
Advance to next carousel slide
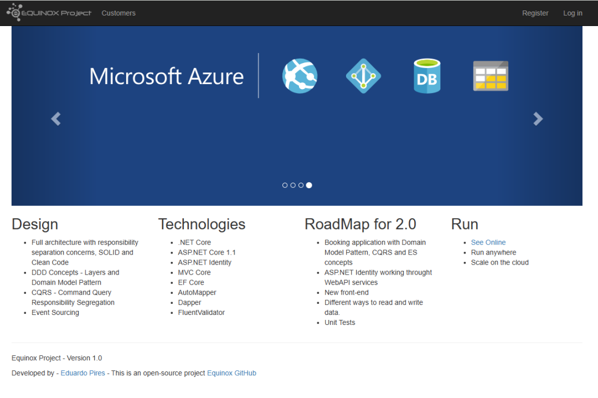(538, 119)
